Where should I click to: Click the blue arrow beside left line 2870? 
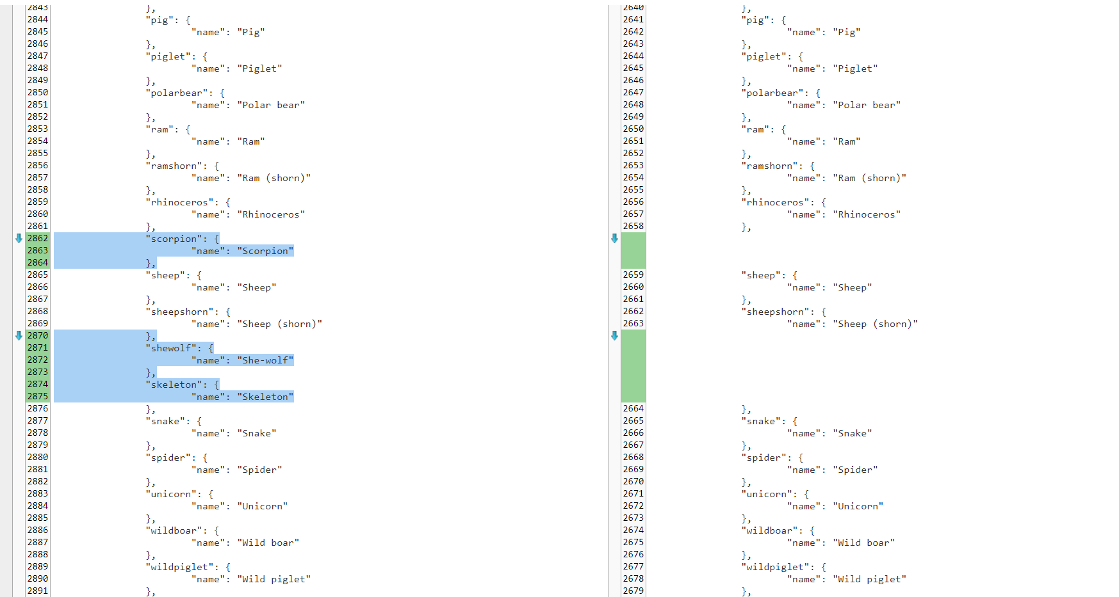tap(19, 335)
